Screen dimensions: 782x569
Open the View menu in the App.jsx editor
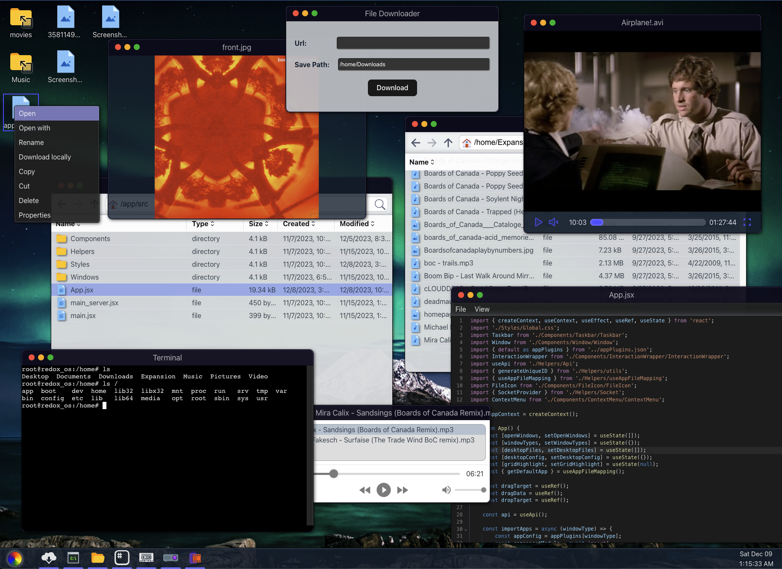point(482,309)
